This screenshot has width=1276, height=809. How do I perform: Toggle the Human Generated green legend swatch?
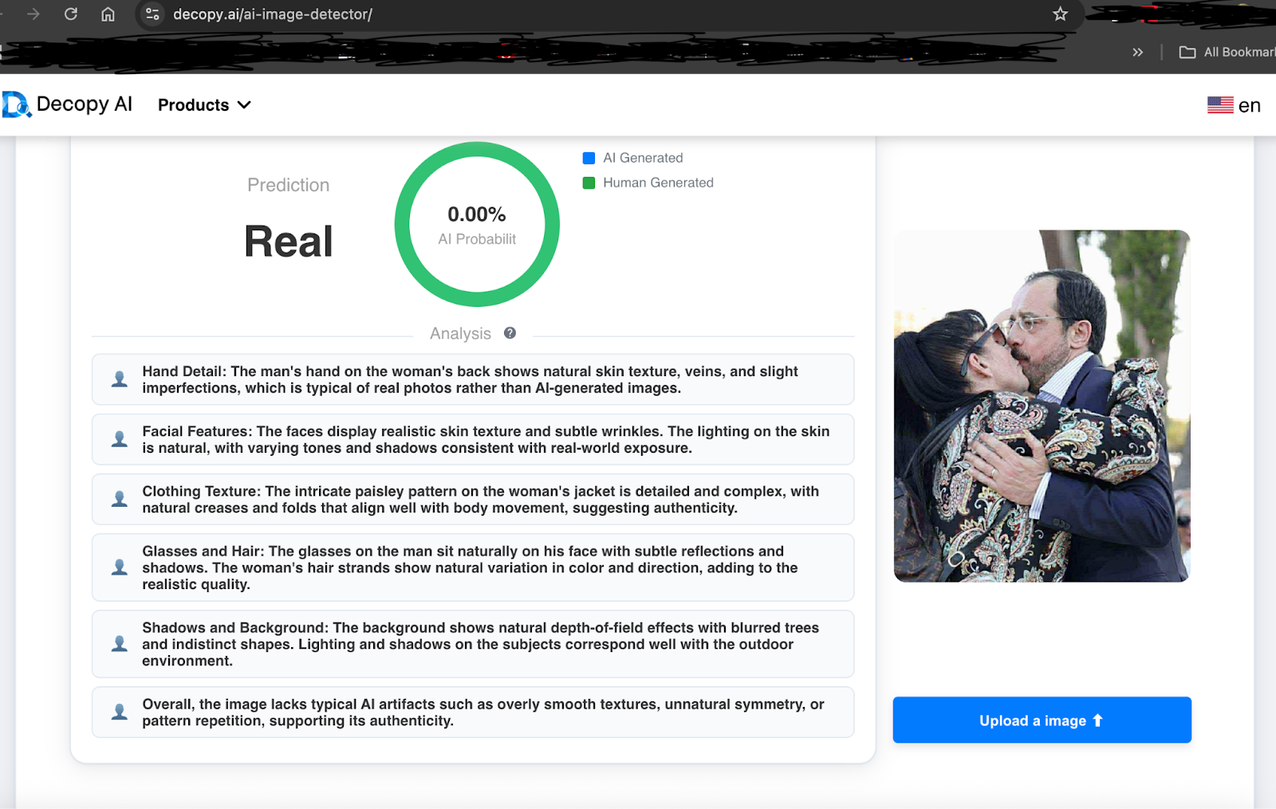click(589, 183)
